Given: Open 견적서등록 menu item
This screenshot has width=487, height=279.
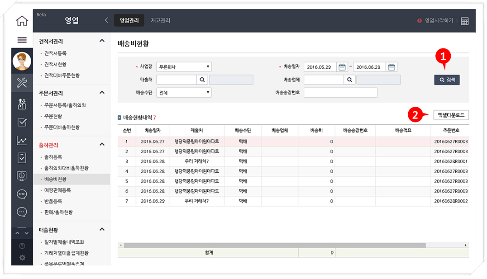Looking at the screenshot, I should pyautogui.click(x=55, y=53).
